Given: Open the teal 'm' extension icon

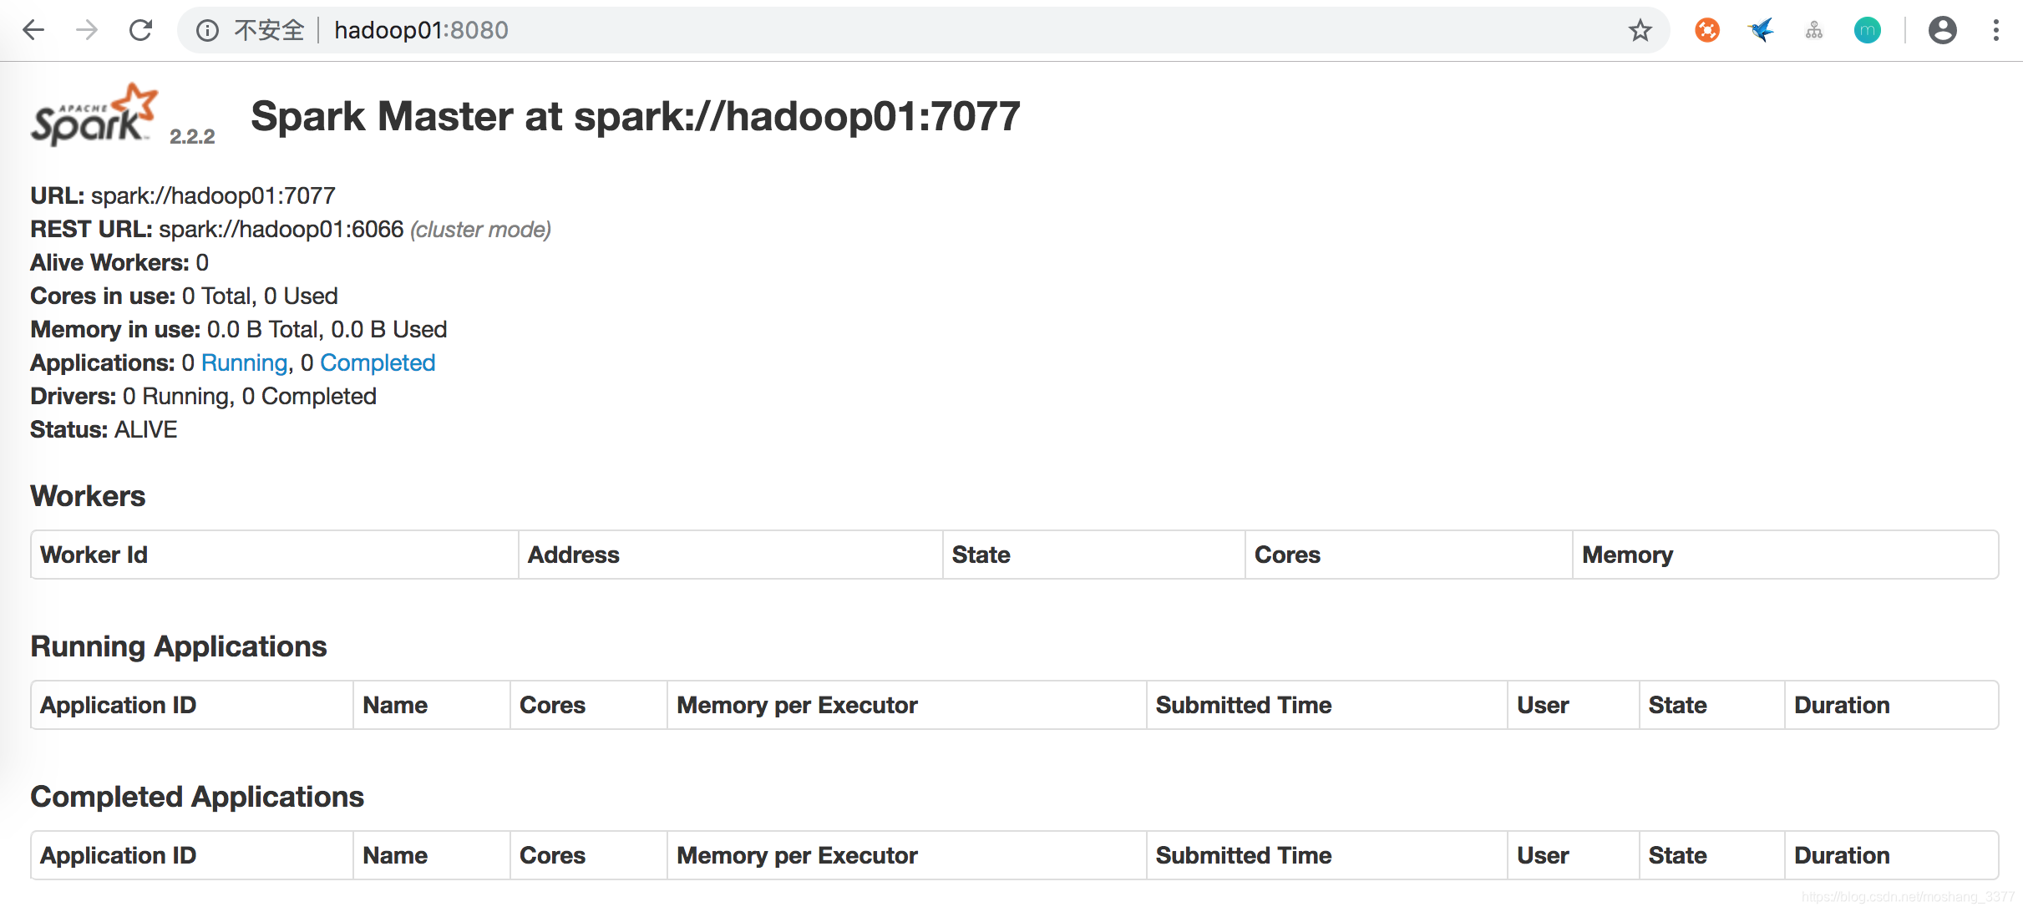Looking at the screenshot, I should point(1868,31).
